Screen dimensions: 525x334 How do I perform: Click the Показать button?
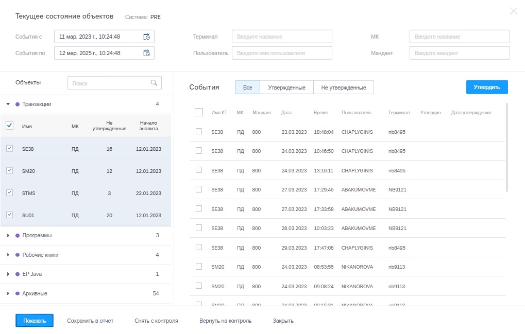click(x=35, y=321)
